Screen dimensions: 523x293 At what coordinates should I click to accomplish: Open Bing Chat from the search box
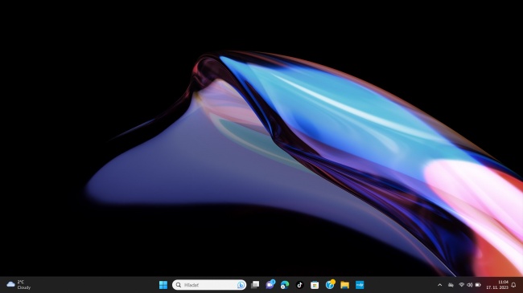click(x=241, y=285)
